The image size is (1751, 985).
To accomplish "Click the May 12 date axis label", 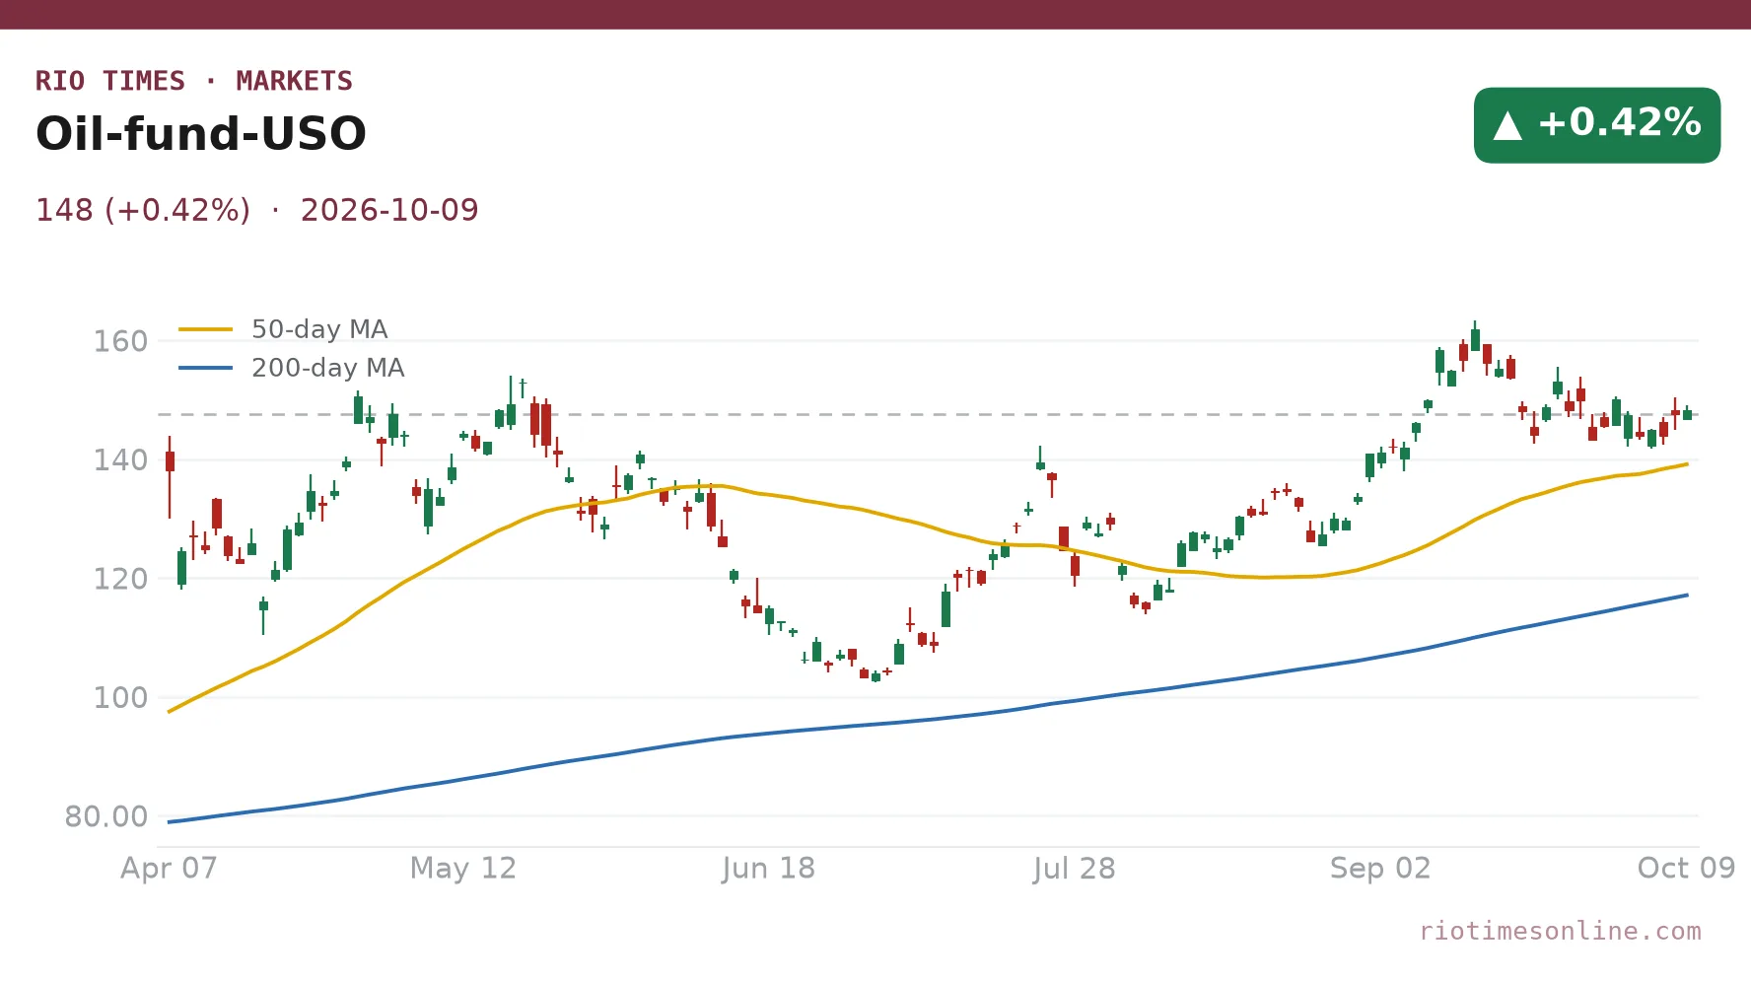I will 463,868.
